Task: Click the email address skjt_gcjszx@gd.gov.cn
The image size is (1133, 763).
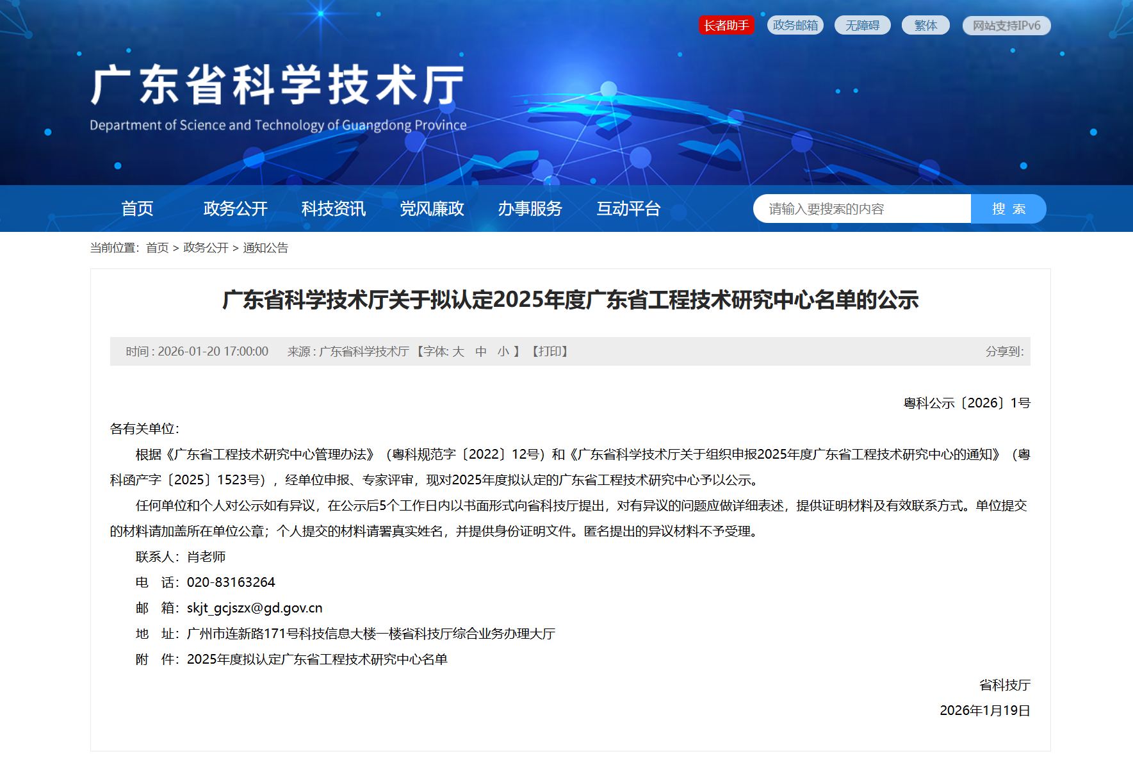Action: tap(254, 607)
